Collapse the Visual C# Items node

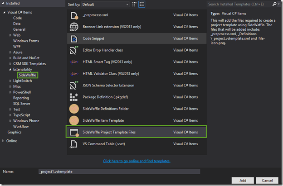(5, 12)
